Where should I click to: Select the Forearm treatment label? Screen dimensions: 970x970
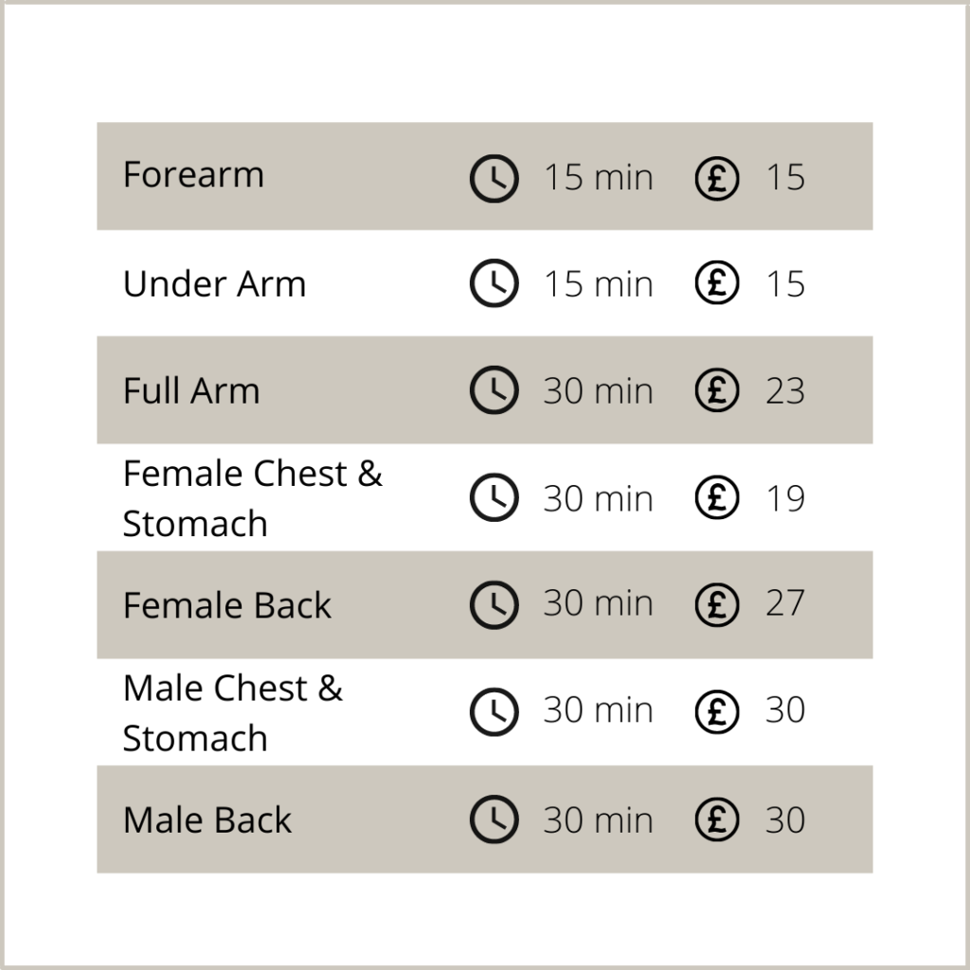tap(193, 174)
